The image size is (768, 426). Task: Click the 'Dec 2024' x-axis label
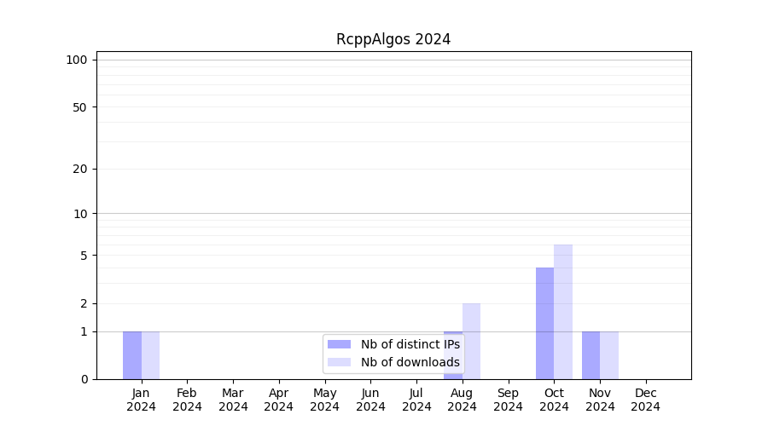[646, 400]
